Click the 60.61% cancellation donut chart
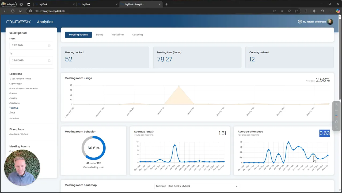 coord(94,148)
